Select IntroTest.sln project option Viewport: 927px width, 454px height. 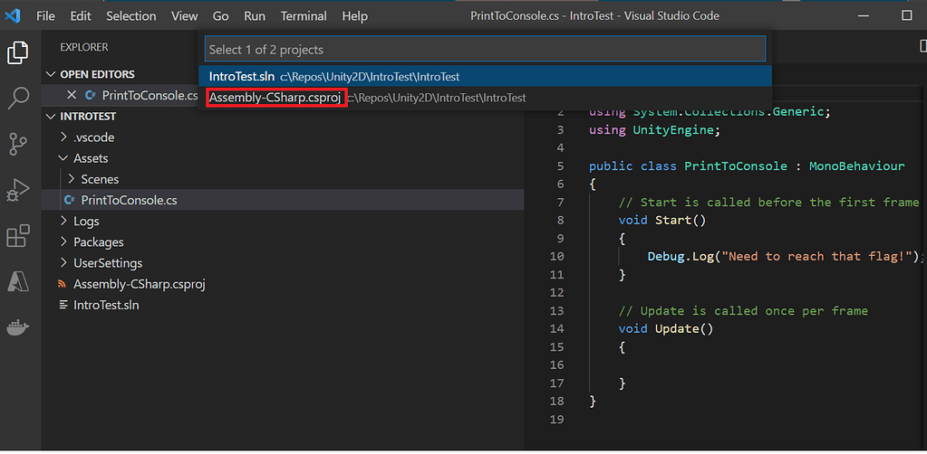pyautogui.click(x=485, y=77)
